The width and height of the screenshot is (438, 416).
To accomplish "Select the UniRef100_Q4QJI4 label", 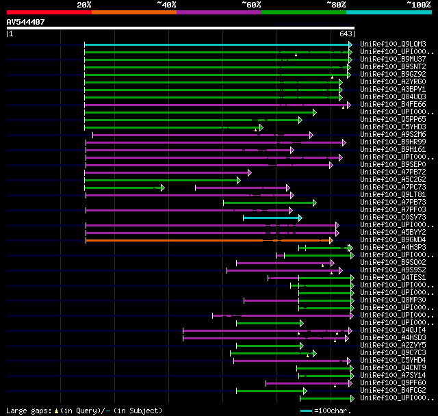I will (x=393, y=330).
